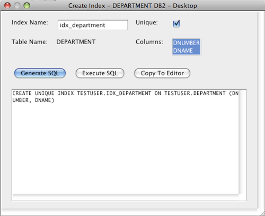Click the Table Name label
The width and height of the screenshot is (265, 216).
(30, 42)
